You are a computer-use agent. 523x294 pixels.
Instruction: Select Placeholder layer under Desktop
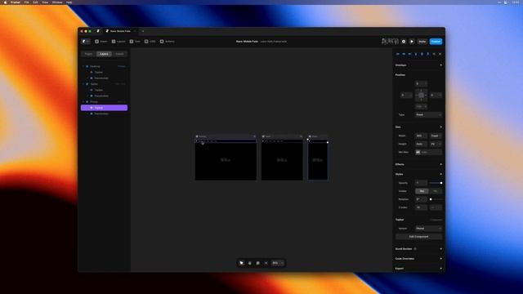click(x=104, y=78)
